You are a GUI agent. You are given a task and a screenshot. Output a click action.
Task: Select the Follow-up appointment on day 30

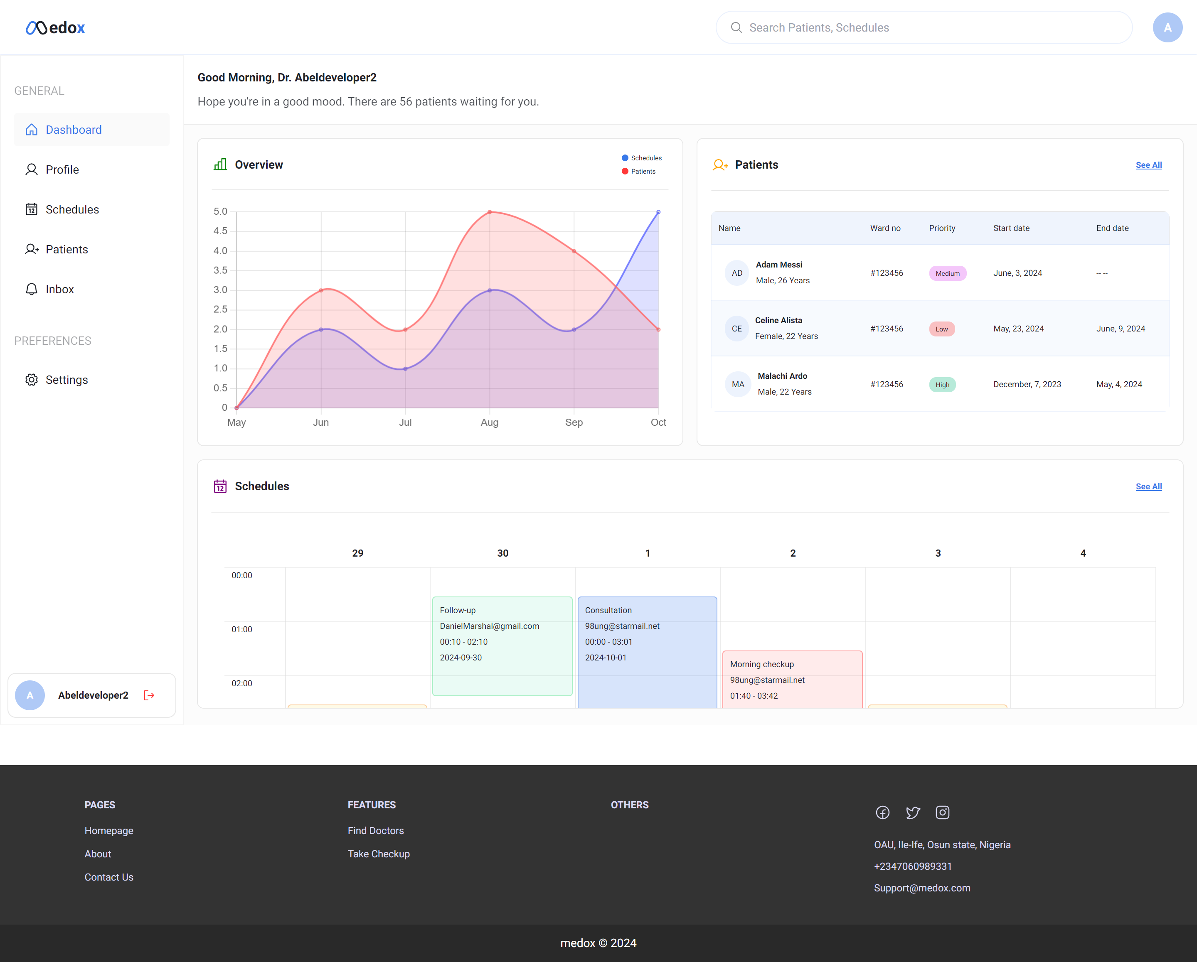502,646
